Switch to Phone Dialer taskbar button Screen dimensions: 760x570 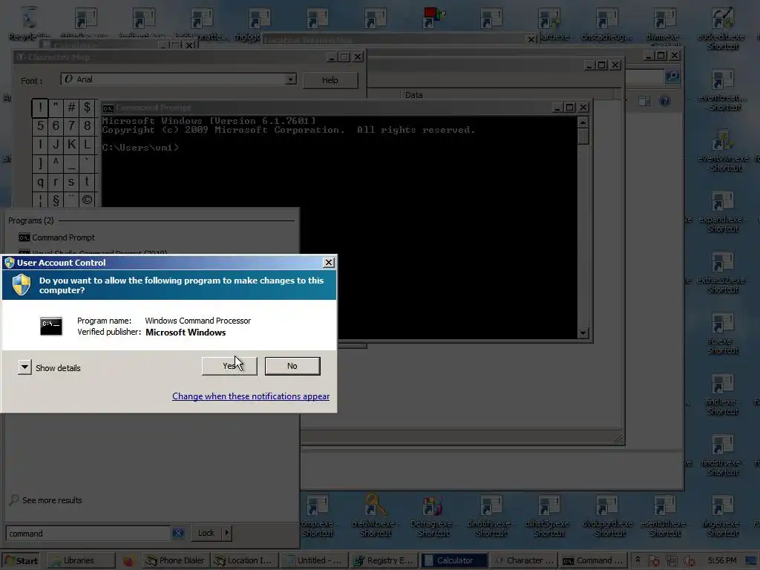pyautogui.click(x=175, y=561)
